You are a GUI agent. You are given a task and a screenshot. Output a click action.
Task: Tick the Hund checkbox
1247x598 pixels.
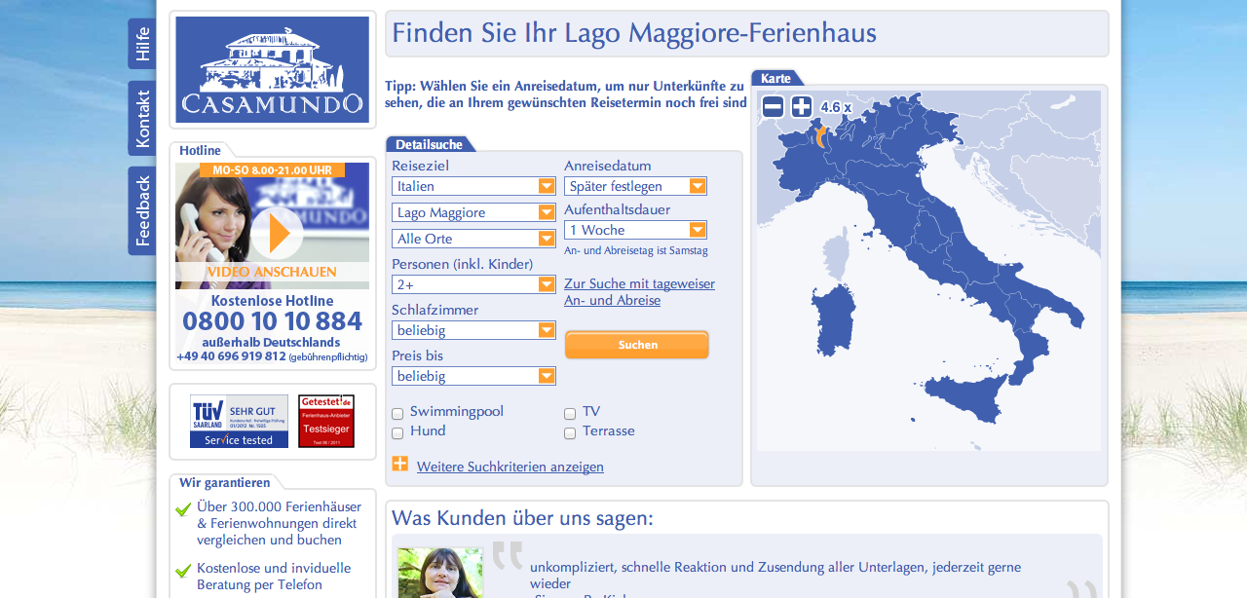[397, 432]
